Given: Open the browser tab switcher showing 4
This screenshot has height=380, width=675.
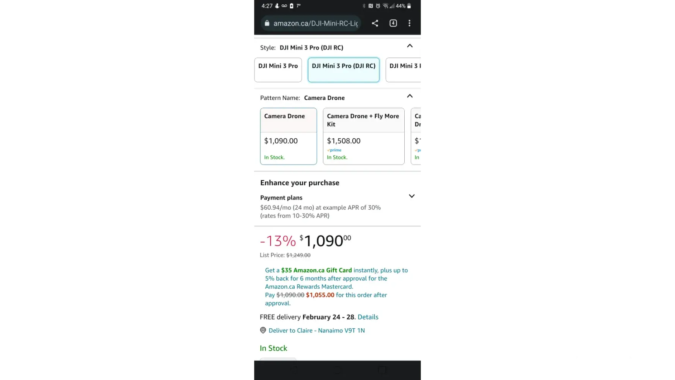Looking at the screenshot, I should click(393, 23).
